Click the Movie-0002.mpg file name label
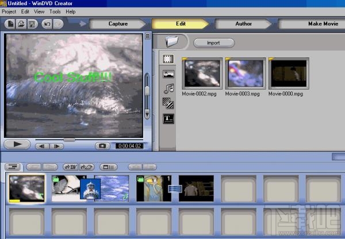The width and height of the screenshot is (345, 239). pos(199,94)
